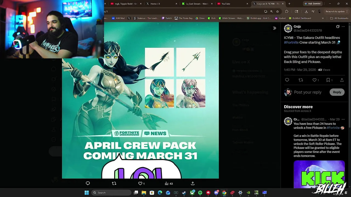The height and width of the screenshot is (197, 351).
Task: Open Windows Start menu
Action: [87, 193]
